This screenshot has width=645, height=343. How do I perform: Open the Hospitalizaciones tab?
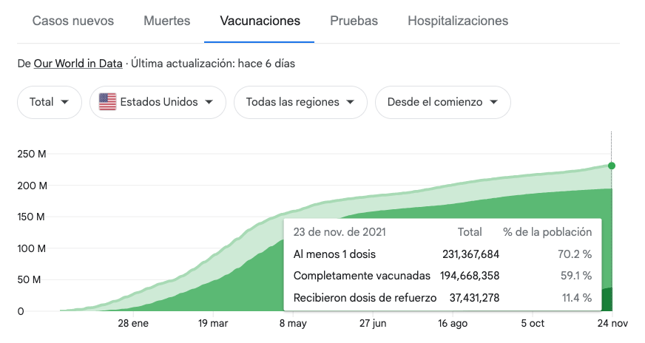pos(458,21)
